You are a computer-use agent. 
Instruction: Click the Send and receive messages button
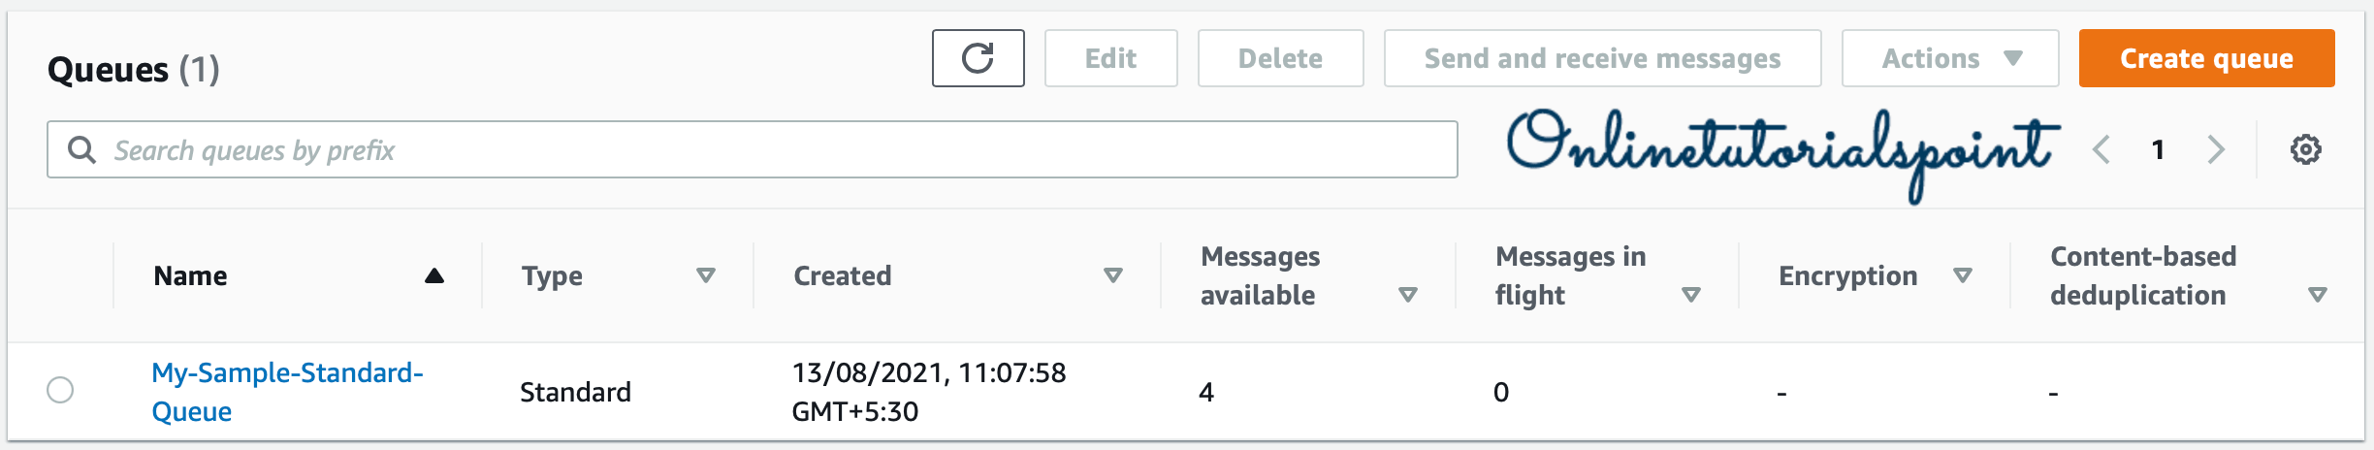(1602, 58)
